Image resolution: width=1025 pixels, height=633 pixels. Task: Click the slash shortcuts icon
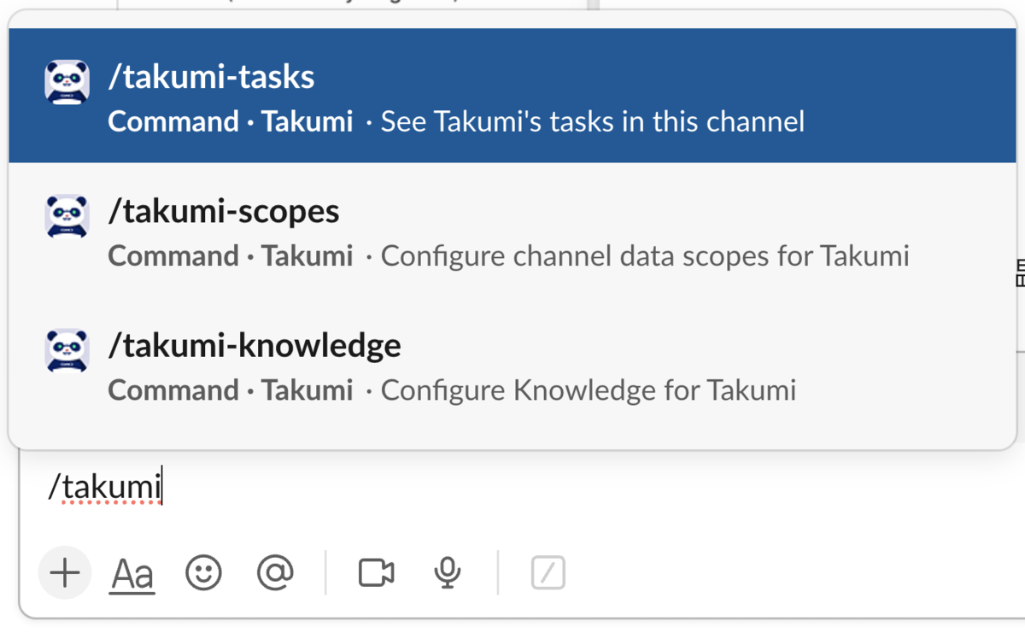click(x=548, y=572)
